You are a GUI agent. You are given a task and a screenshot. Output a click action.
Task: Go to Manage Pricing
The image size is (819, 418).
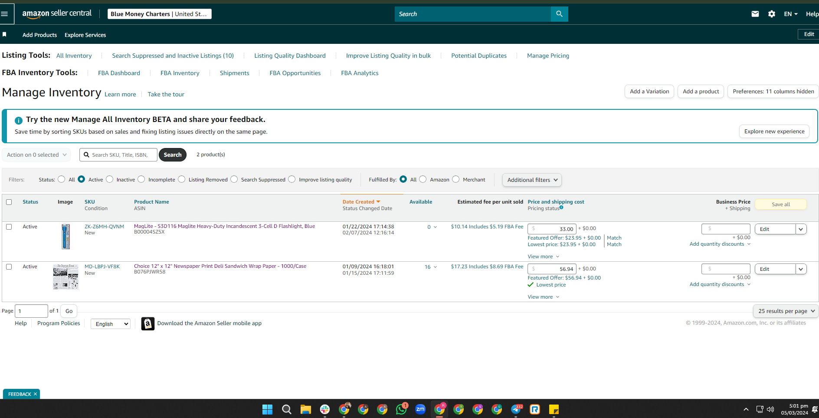click(x=548, y=56)
